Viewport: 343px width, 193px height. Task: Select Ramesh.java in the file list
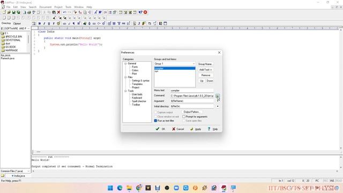coord(8,58)
